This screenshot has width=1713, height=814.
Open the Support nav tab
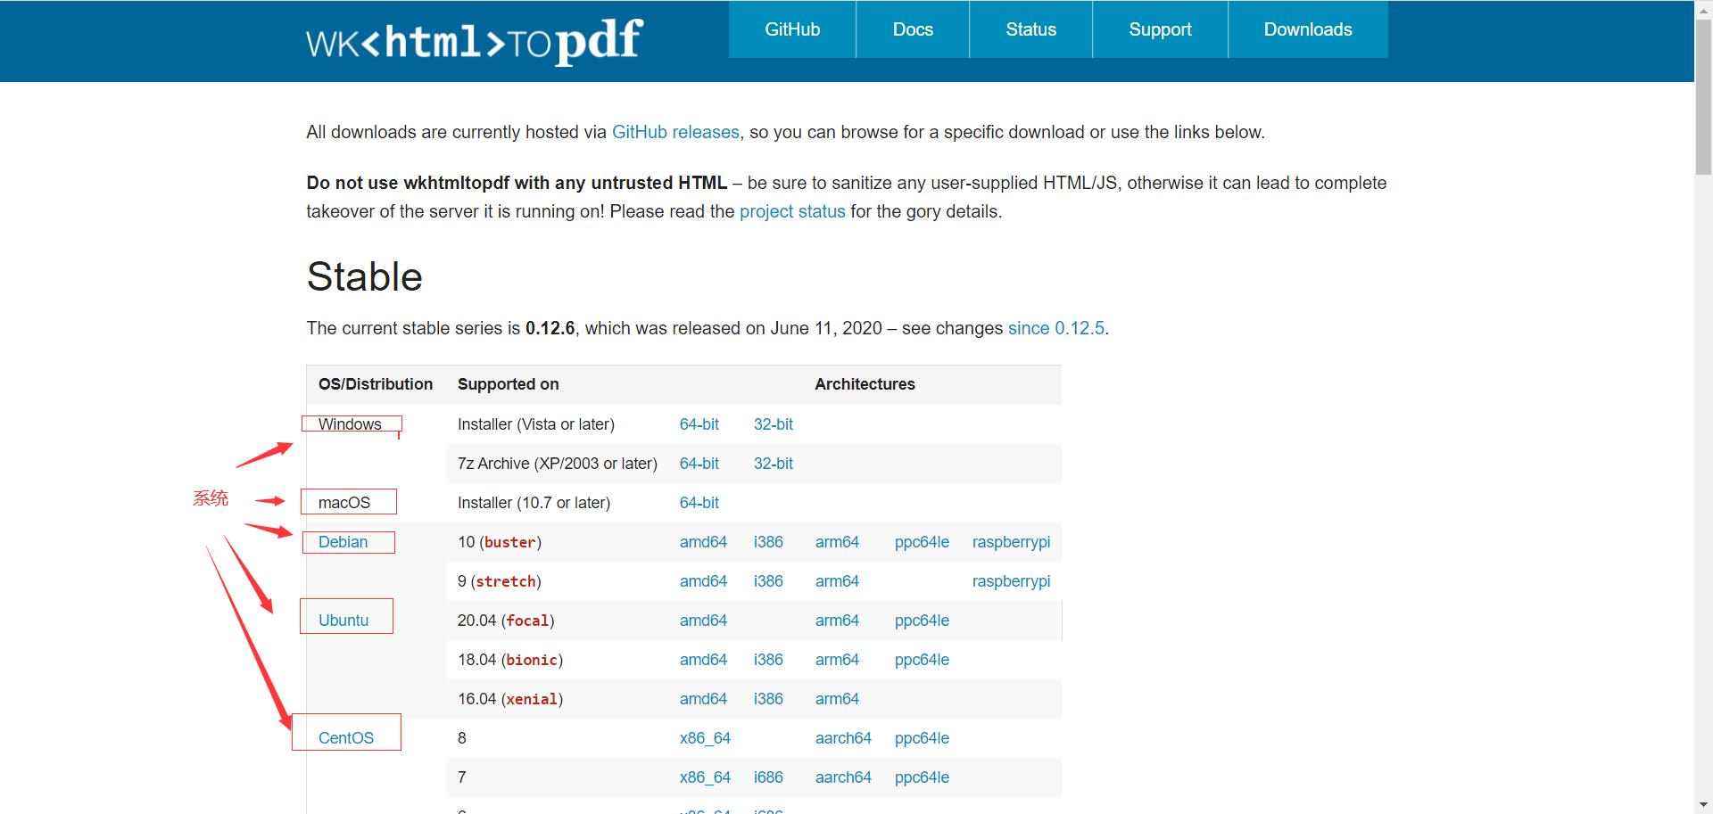pyautogui.click(x=1160, y=29)
